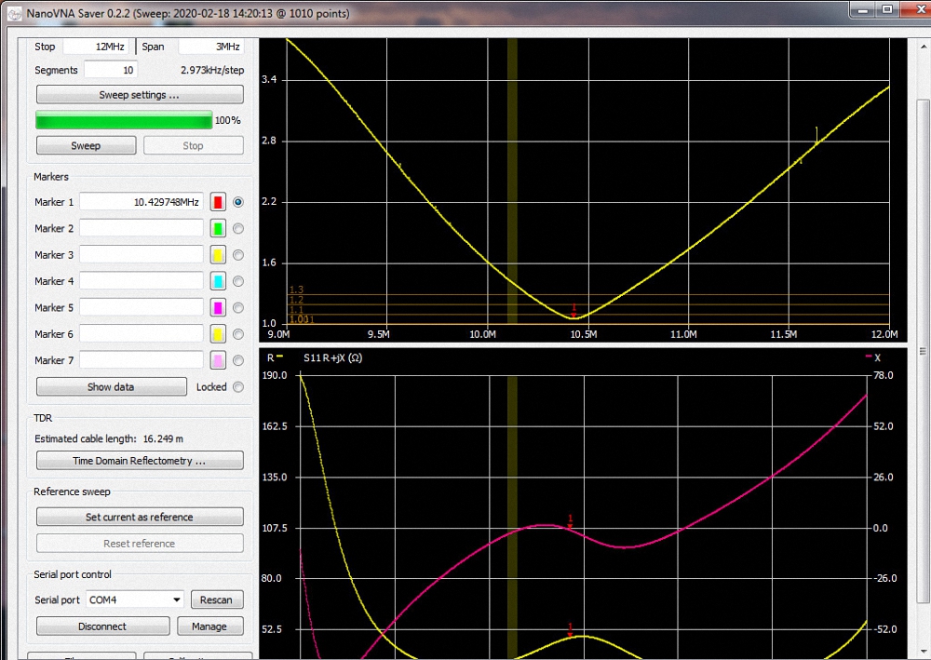Click the 10.5M axis label on VSWR chart

click(x=584, y=335)
